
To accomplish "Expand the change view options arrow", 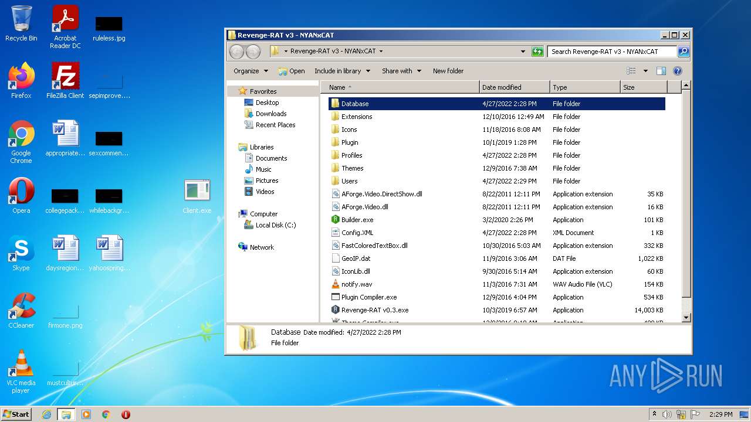I will tap(645, 71).
